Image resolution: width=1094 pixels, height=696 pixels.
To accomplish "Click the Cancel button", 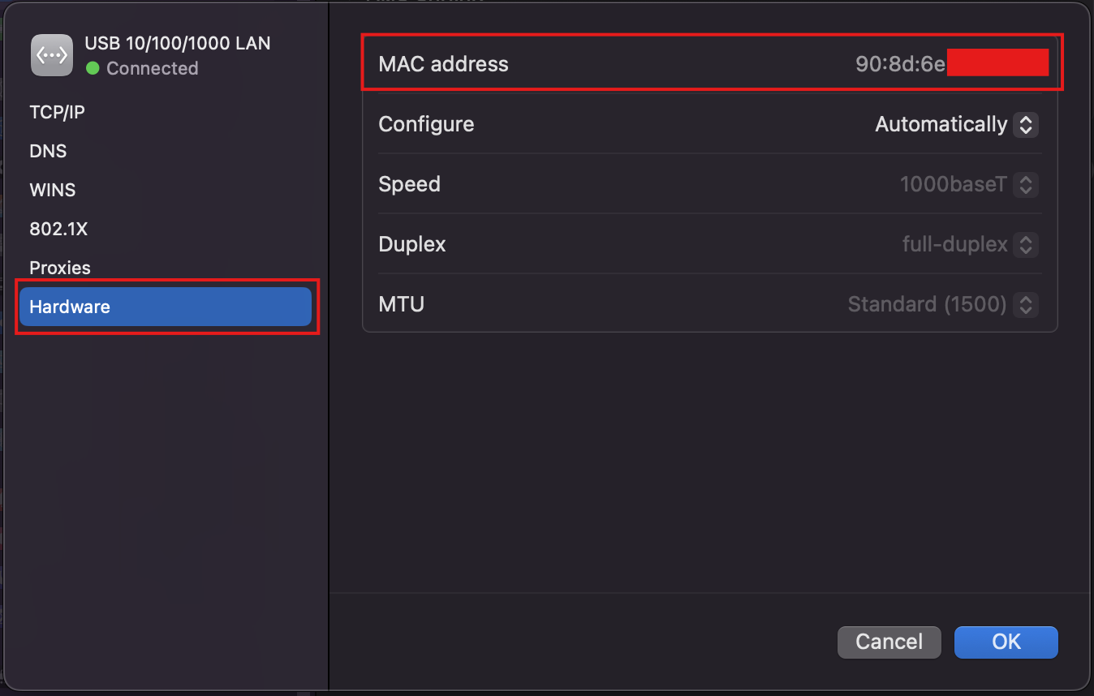I will [x=889, y=642].
